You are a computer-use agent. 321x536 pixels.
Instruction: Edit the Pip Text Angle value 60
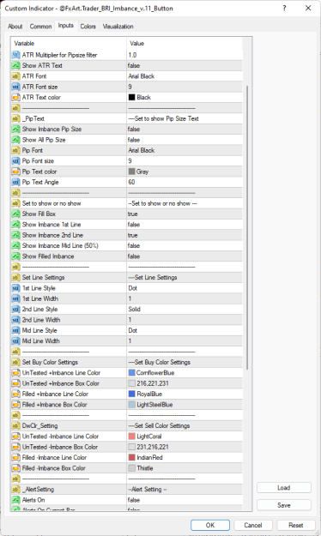185,182
